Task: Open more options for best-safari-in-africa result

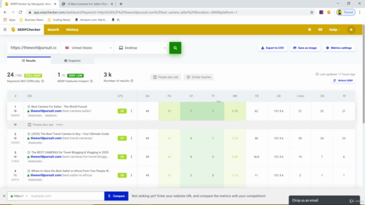Action: 132,175
